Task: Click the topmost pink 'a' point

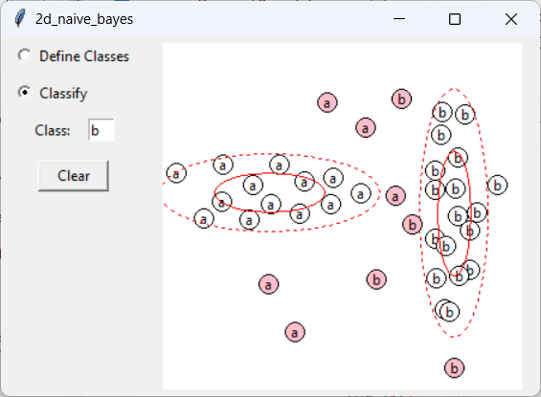Action: point(327,102)
